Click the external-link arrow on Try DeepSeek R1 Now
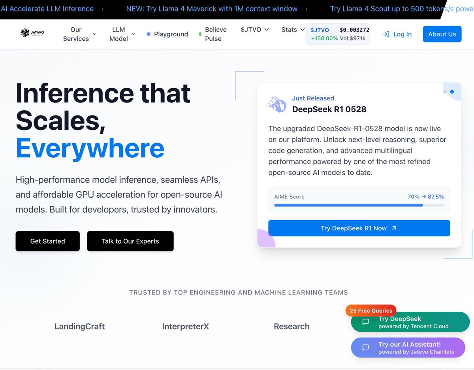This screenshot has height=370, width=474. tap(393, 228)
